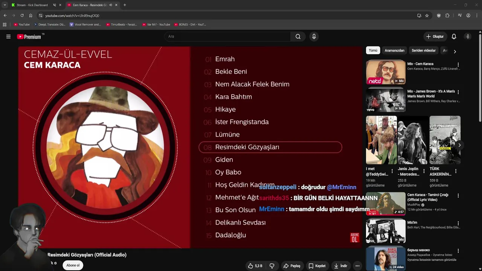Open the browser profile icon
482x271 pixels.
click(468, 15)
